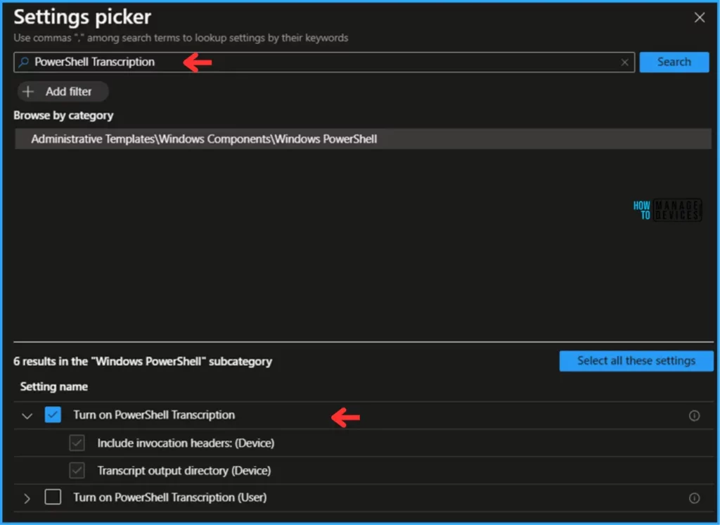Toggle Include invocation headers (Device) checkbox
This screenshot has width=720, height=525.
(77, 443)
